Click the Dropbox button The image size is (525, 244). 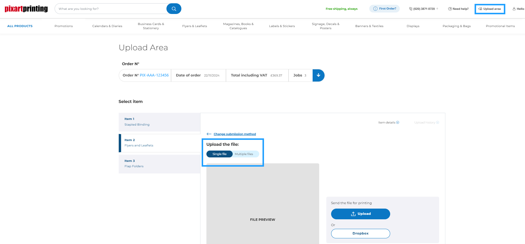click(360, 234)
